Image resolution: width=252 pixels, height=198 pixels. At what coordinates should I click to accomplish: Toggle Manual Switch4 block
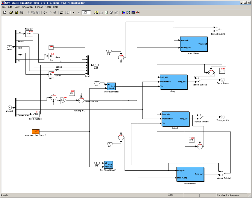pos(201,116)
